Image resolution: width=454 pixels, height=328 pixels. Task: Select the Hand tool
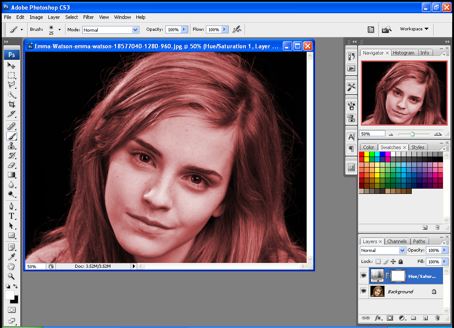11,266
